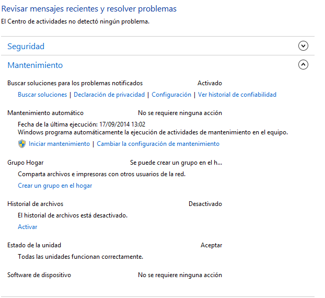This screenshot has height=298, width=325.
Task: Click the Mantenimiento automático label
Action: (x=45, y=113)
